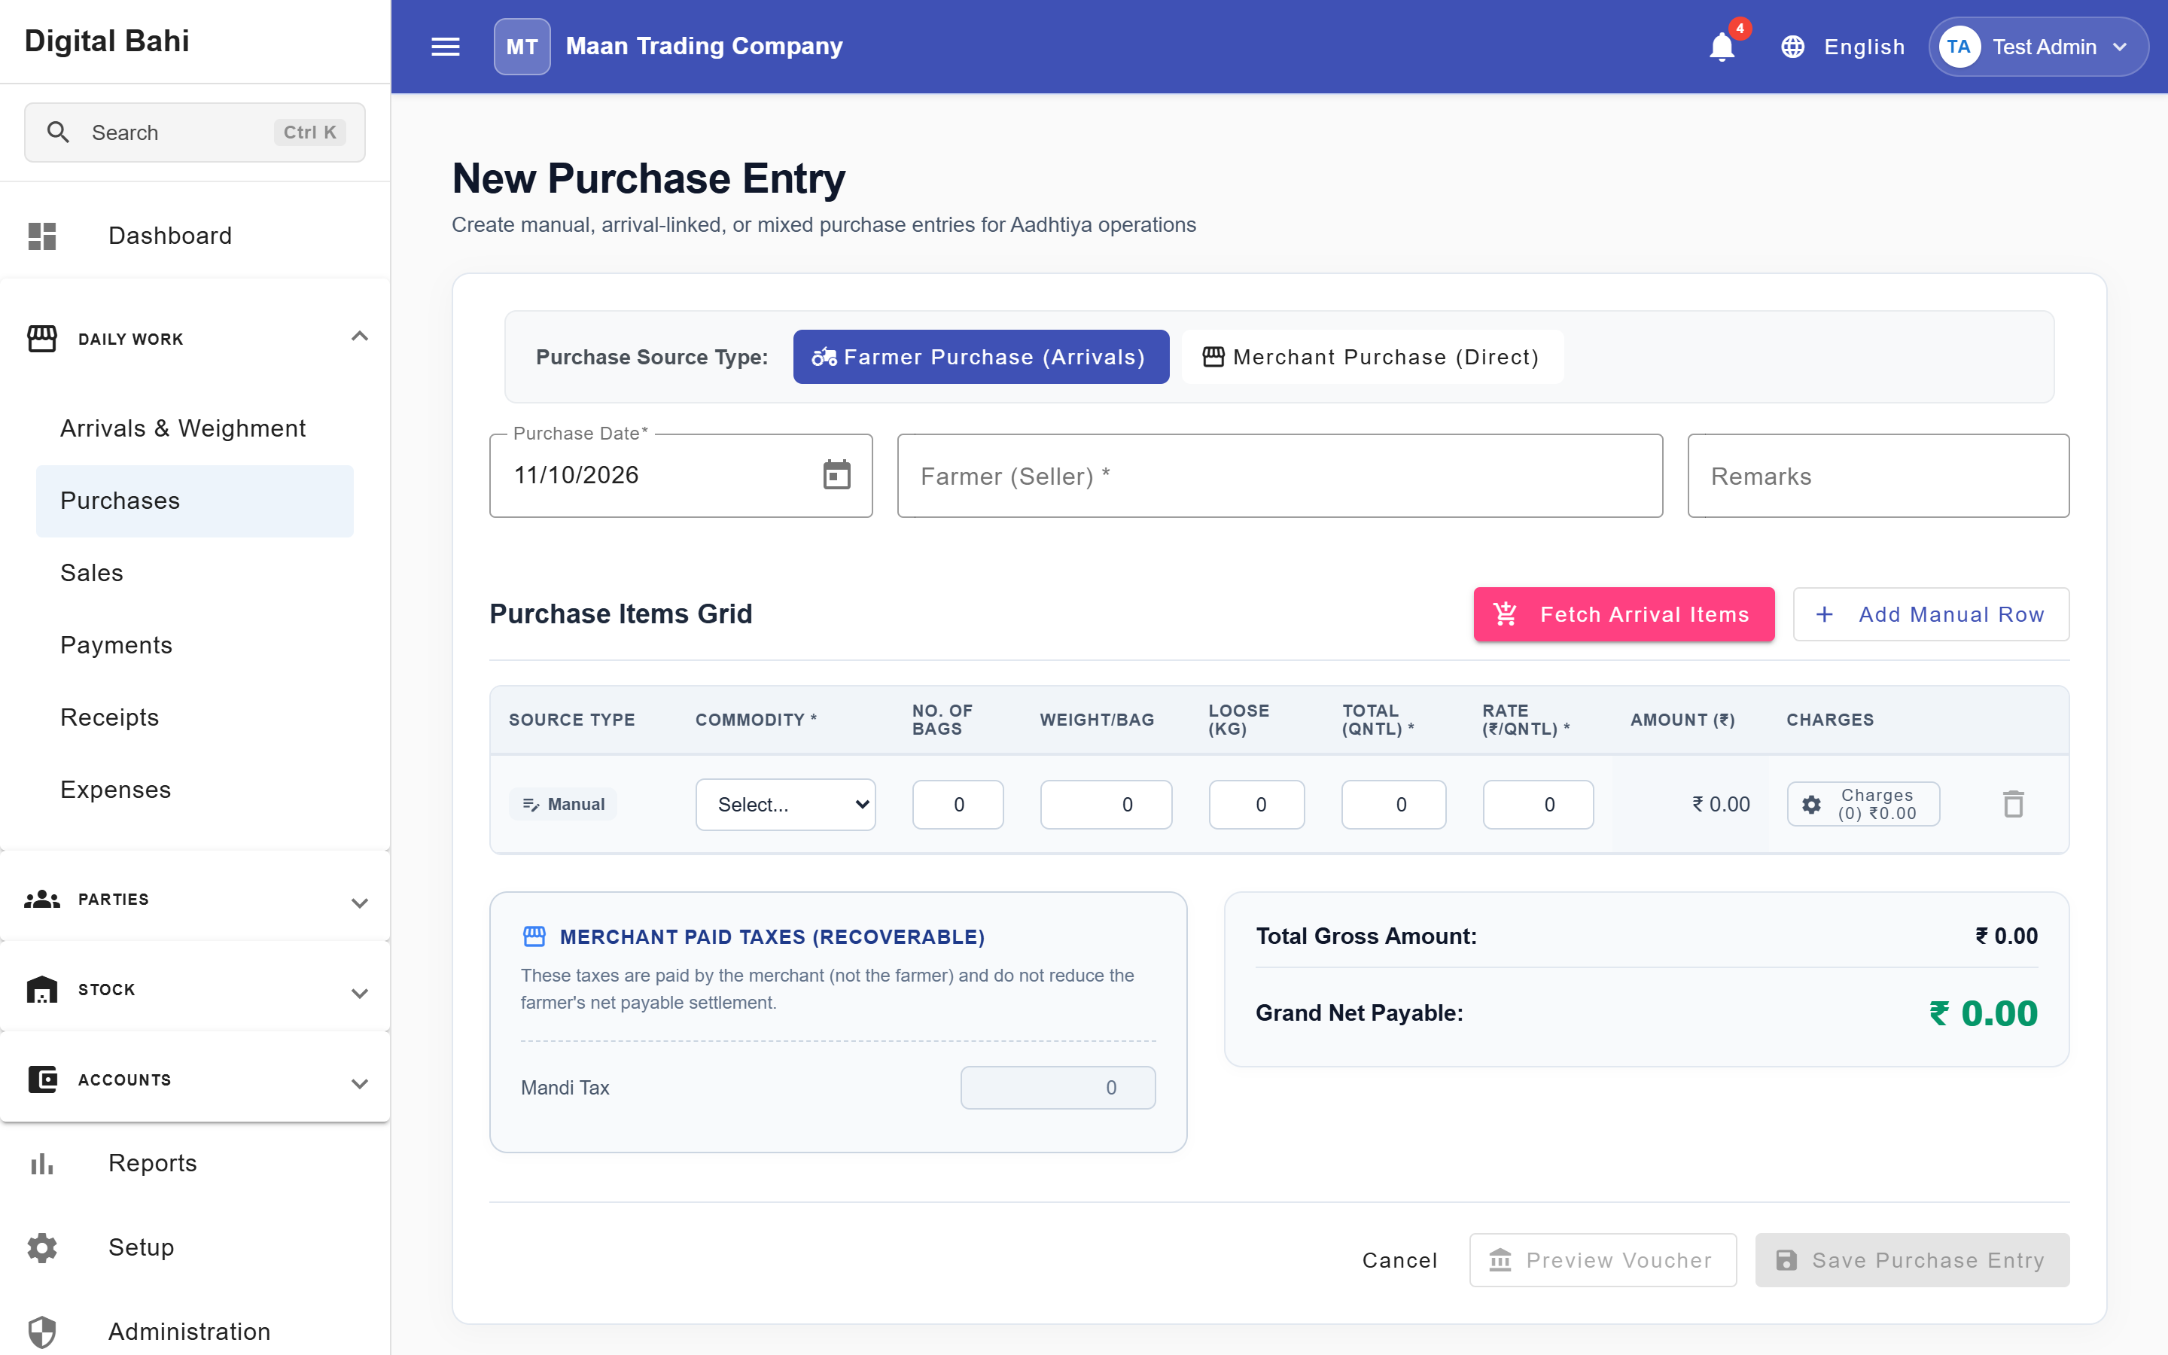Open the Commodity Select dropdown

[785, 804]
